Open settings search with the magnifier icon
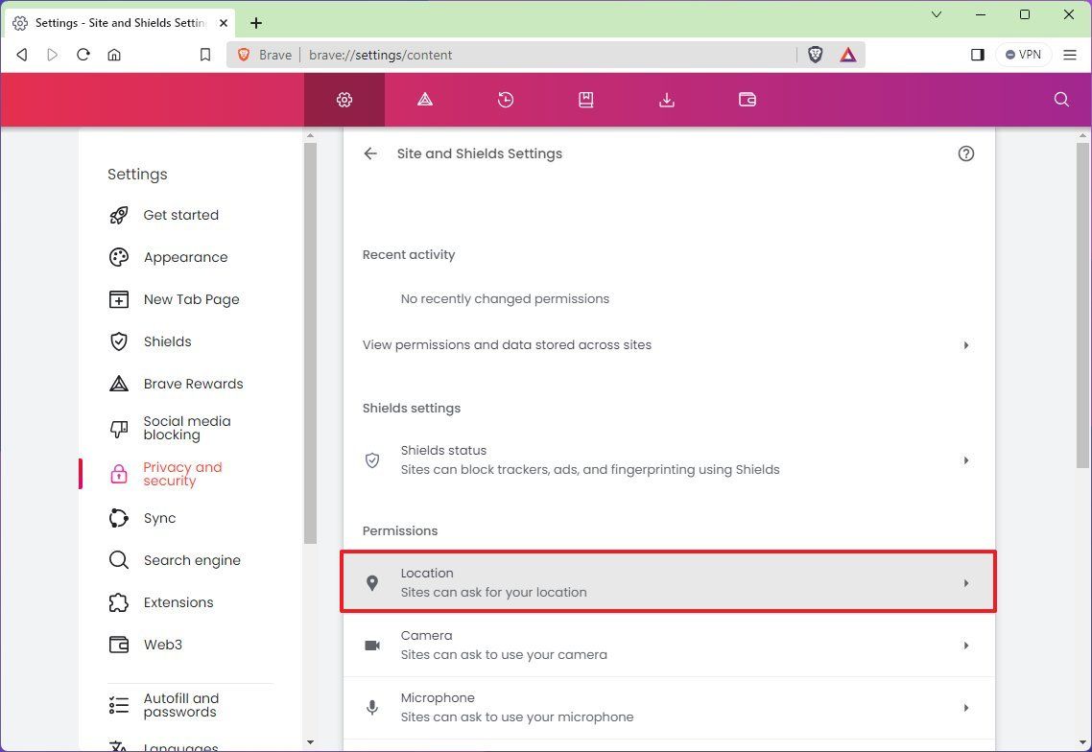The width and height of the screenshot is (1092, 752). point(1060,99)
